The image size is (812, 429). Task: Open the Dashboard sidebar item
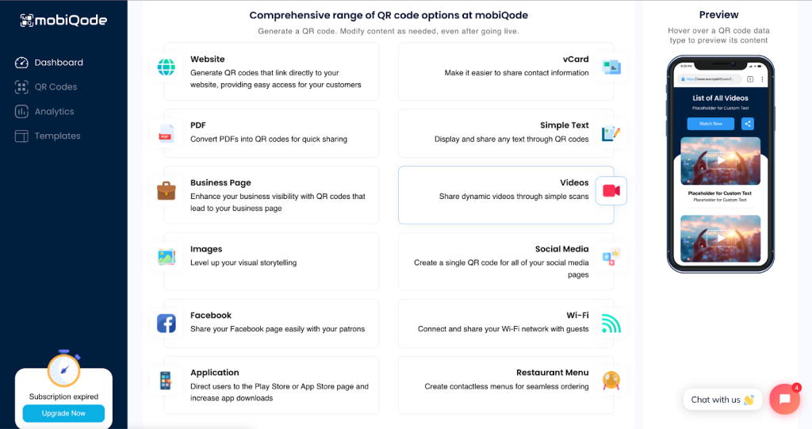58,63
